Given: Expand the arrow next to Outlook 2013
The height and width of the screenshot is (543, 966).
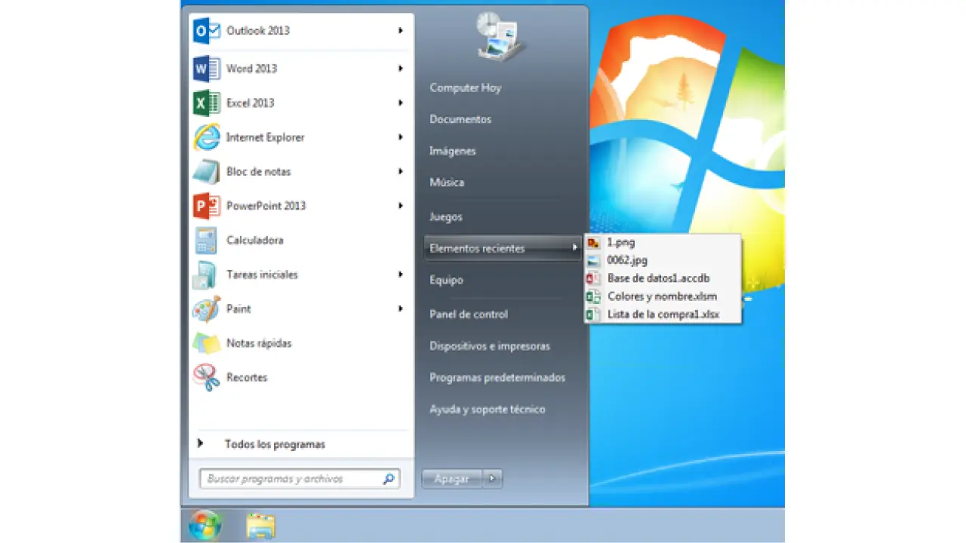Looking at the screenshot, I should click(x=401, y=31).
